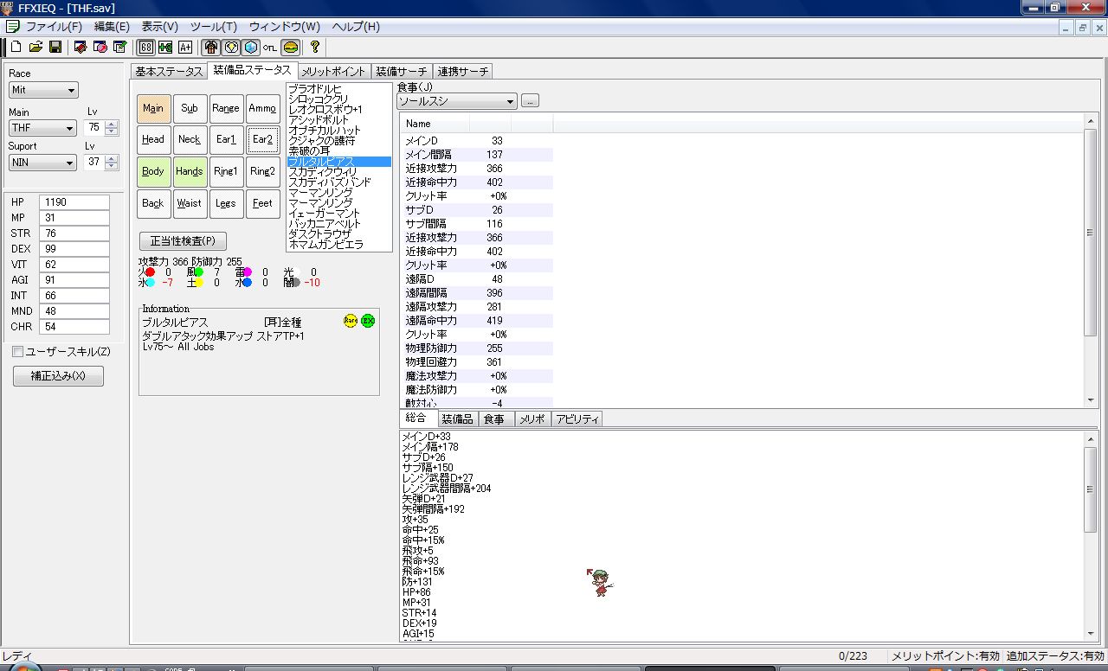Open the Suport job dropdown showing NIN
Viewport: 1108px width, 671px height.
[43, 163]
